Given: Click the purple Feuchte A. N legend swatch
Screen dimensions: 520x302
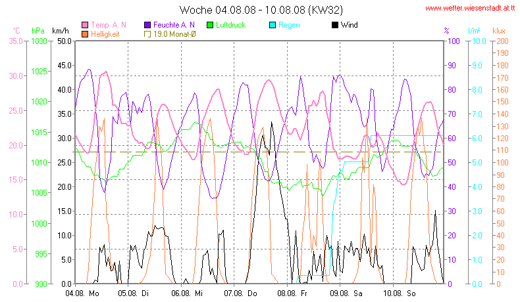Looking at the screenshot, I should coord(147,25).
